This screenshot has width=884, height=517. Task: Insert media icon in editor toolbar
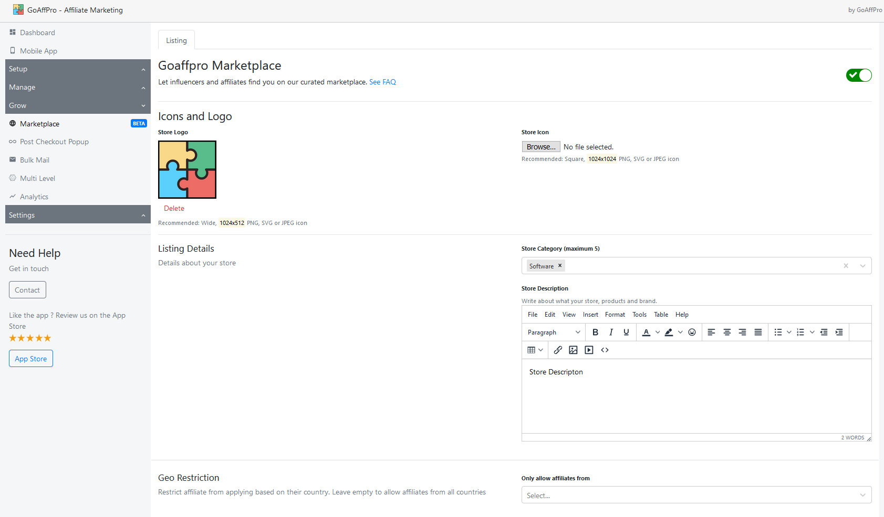[x=589, y=350]
